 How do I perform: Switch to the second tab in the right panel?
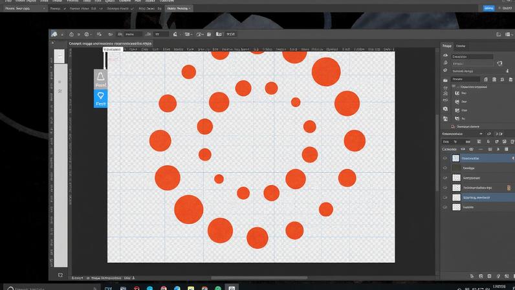461,46
